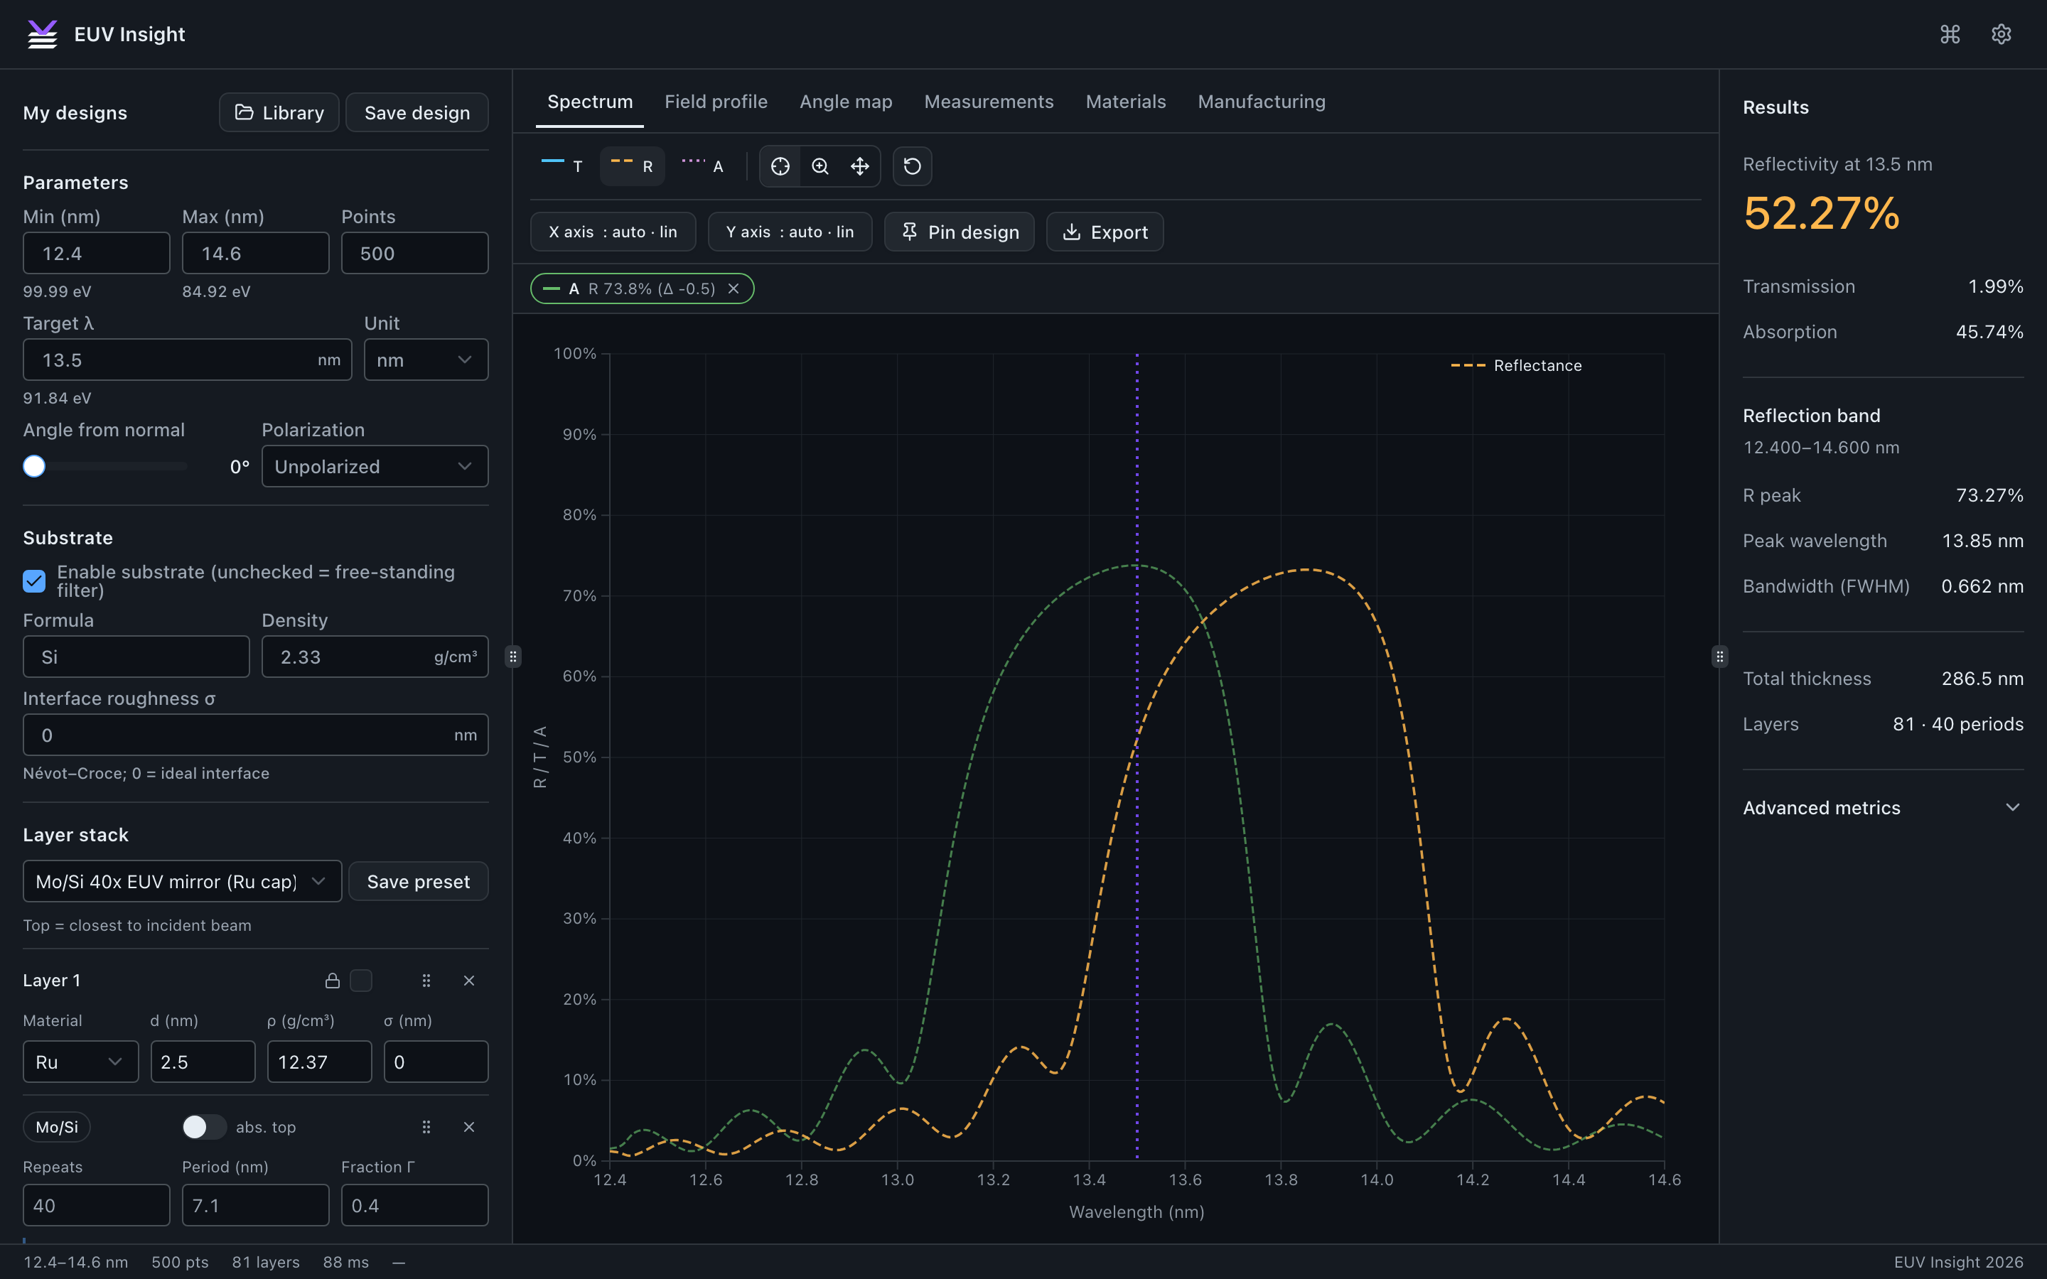Switch to Field profile tab
This screenshot has width=2047, height=1279.
(x=716, y=102)
